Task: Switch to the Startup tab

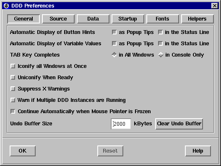Action: [x=128, y=19]
